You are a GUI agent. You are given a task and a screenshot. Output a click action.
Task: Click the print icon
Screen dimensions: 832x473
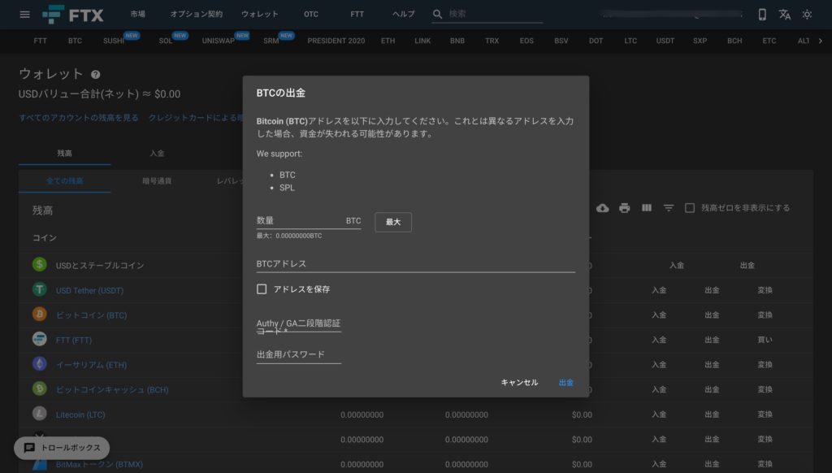click(625, 208)
